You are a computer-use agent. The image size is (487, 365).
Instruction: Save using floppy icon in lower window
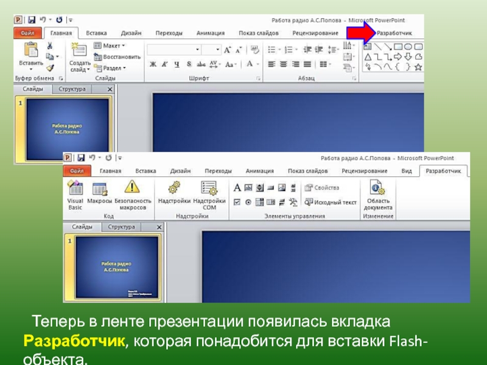click(81, 158)
